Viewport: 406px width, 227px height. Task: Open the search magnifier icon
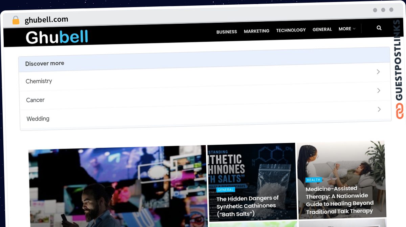click(x=379, y=28)
